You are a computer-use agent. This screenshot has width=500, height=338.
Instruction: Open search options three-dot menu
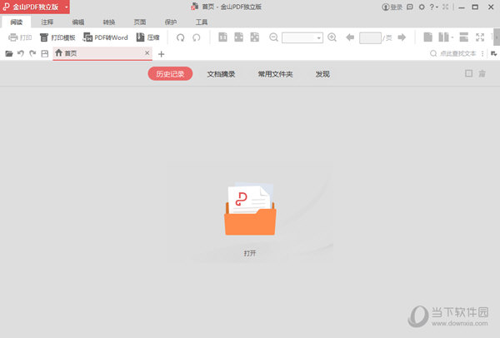(x=482, y=53)
